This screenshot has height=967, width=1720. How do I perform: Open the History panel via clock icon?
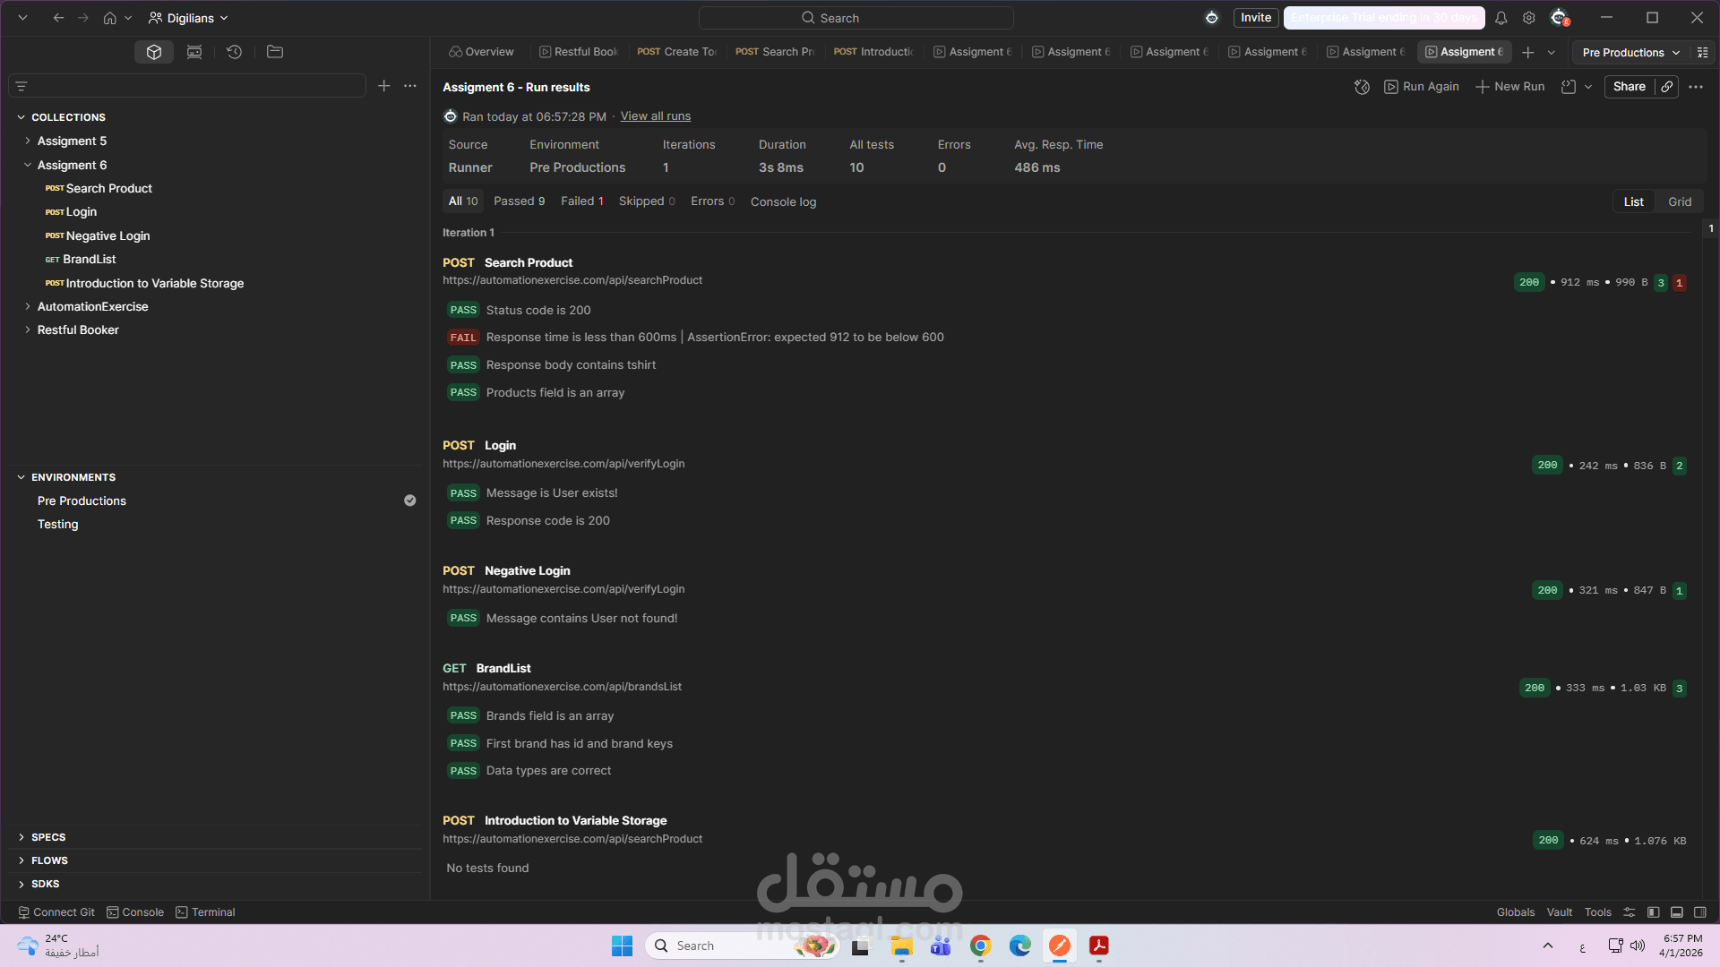[x=234, y=52]
